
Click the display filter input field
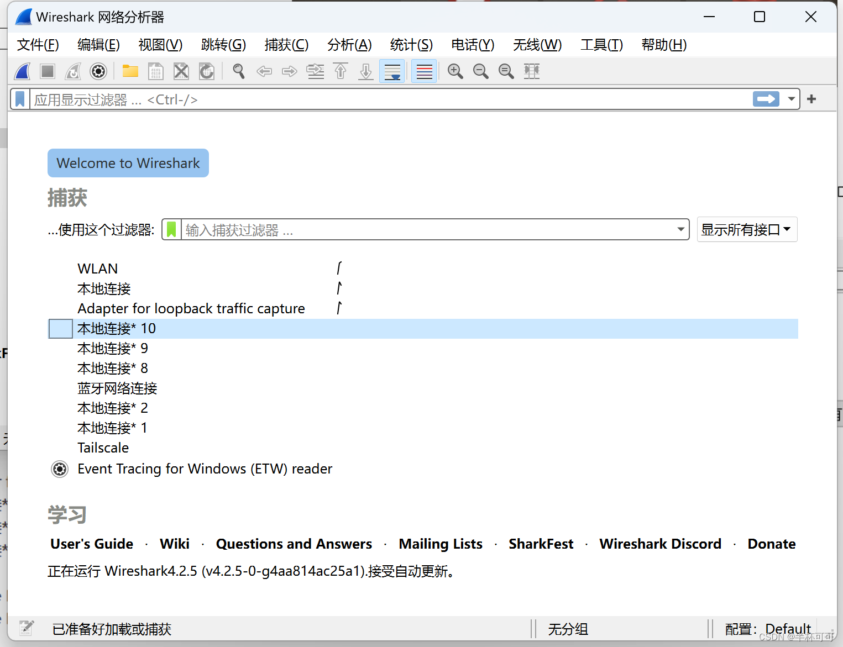pyautogui.click(x=390, y=99)
